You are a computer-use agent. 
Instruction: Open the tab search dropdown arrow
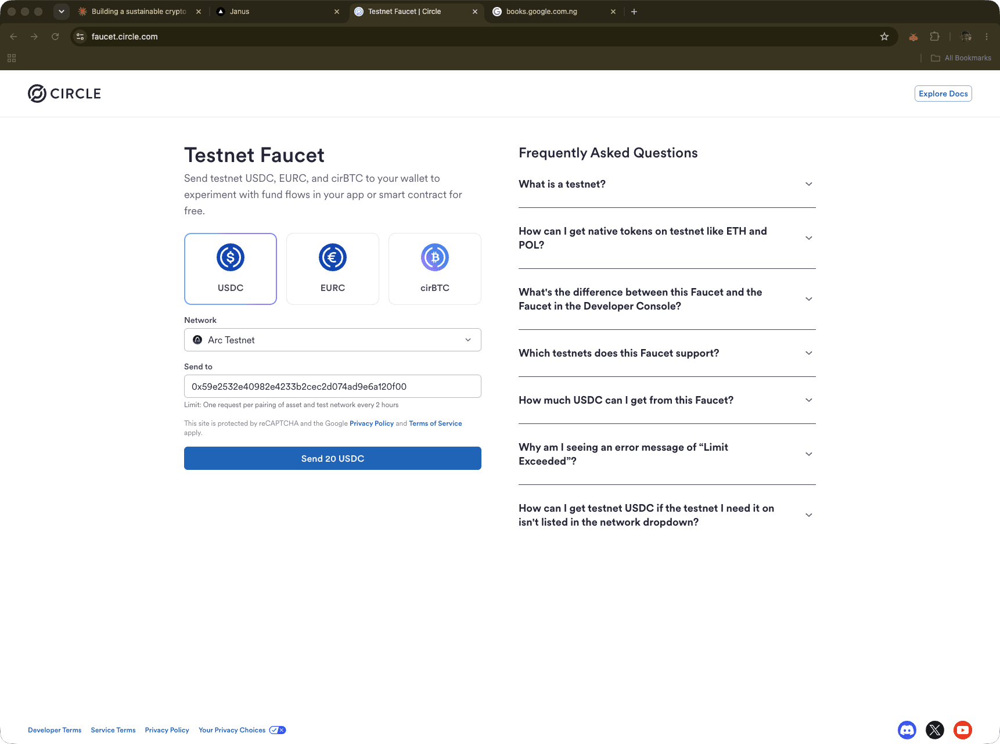62,12
